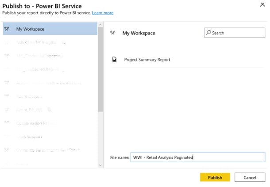Select the Dynamics Performance Test Result workspace
This screenshot has width=270, height=187.
point(50,150)
